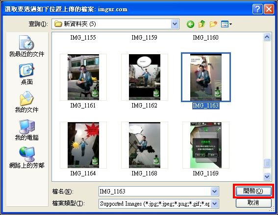
Task: Click the 開啟 open button
Action: [x=253, y=191]
